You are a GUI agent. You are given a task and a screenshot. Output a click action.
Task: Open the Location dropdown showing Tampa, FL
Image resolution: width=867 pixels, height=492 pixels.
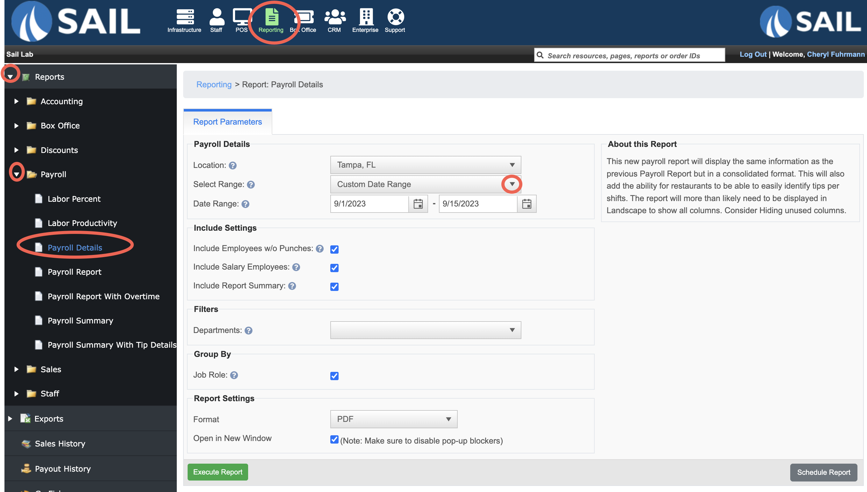click(425, 165)
